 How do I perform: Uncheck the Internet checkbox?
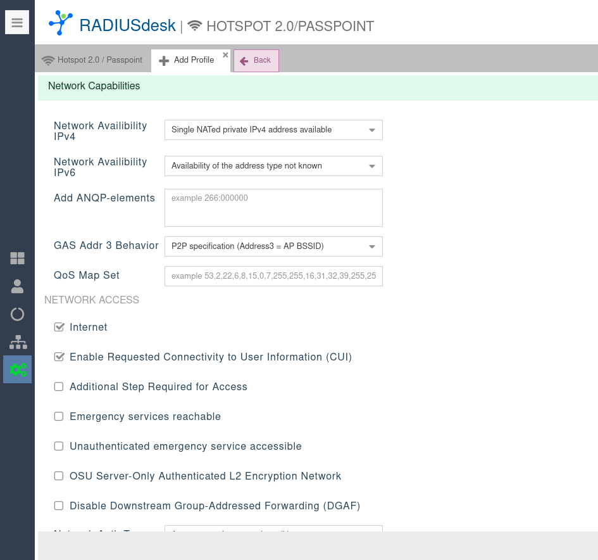pos(59,327)
